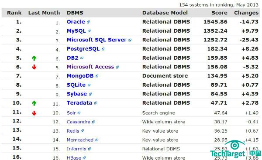262x160 pixels.
Task: Click external link icon next to Oracle
Action: tap(89, 22)
